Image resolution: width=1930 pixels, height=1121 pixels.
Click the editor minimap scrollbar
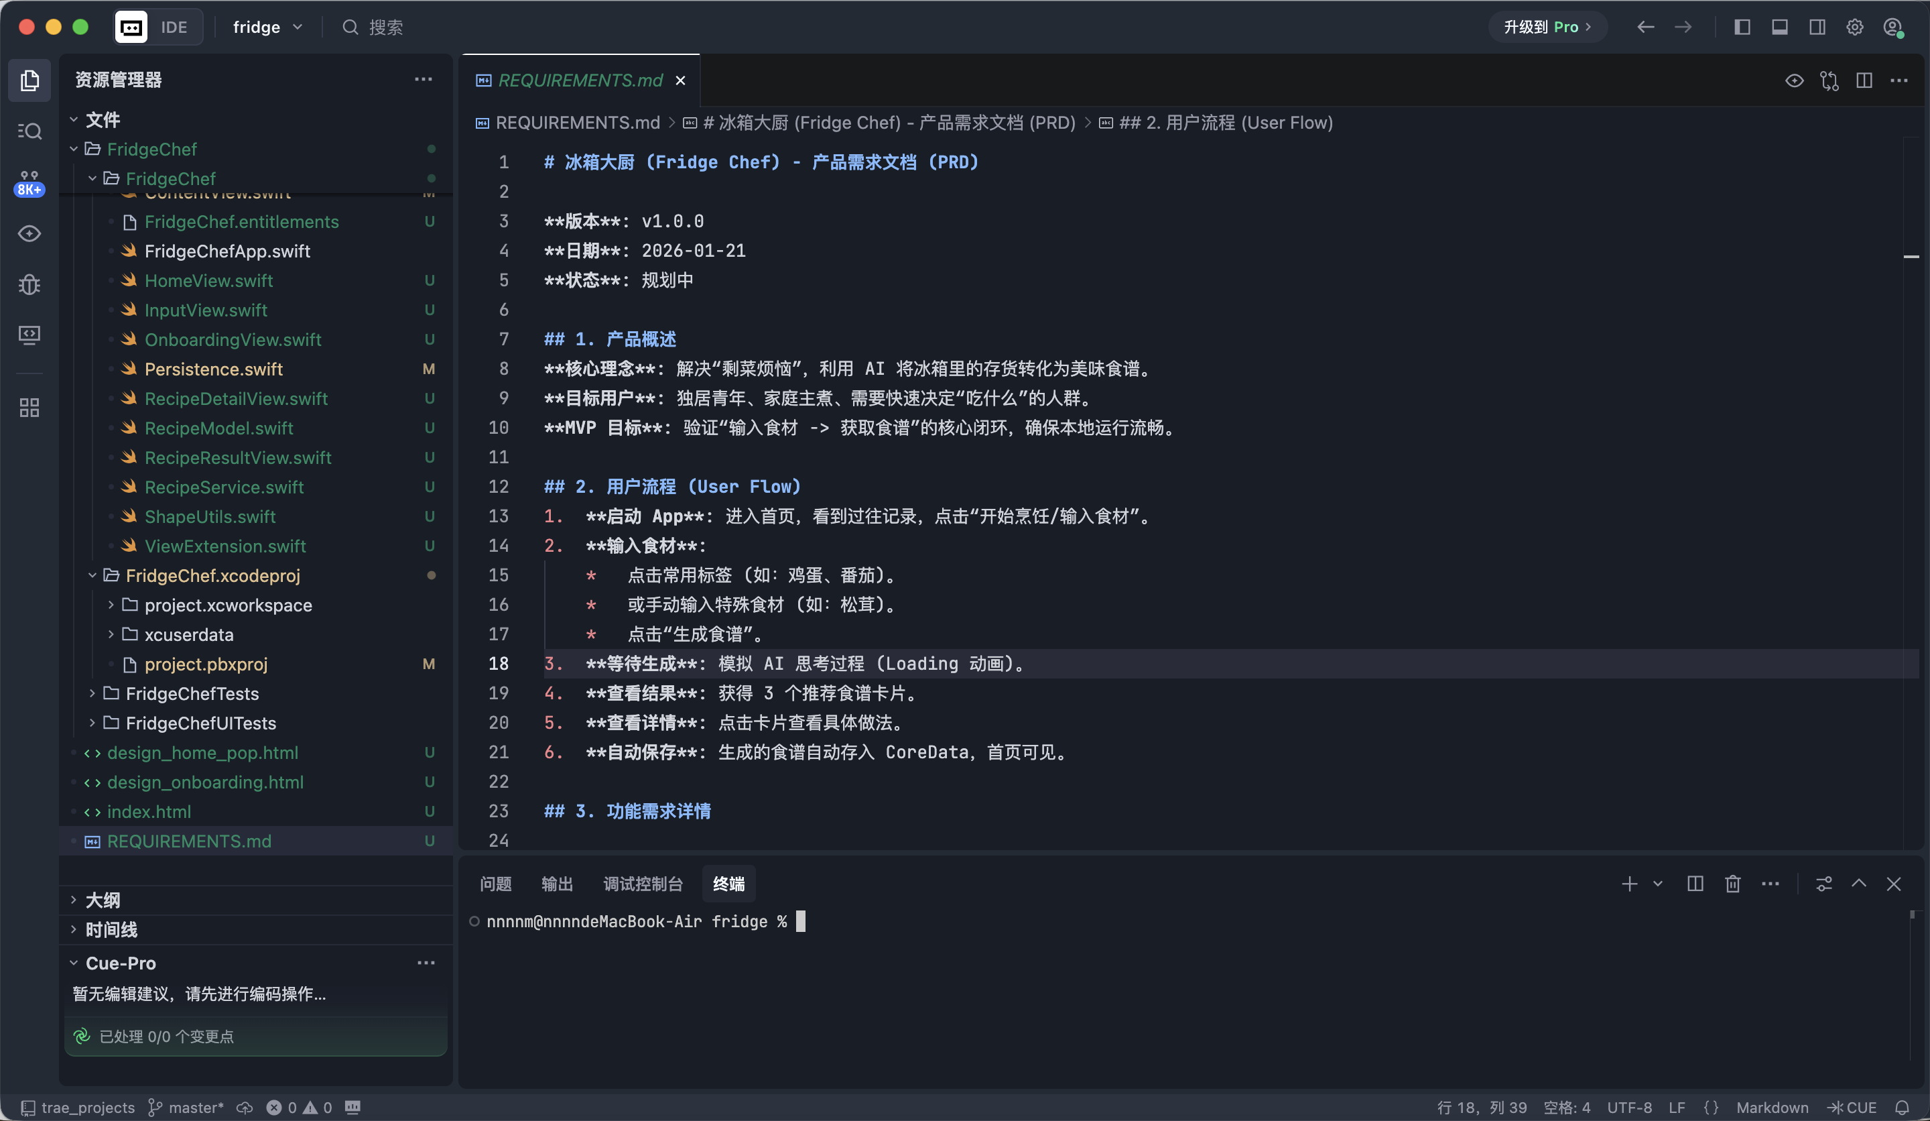[x=1911, y=256]
